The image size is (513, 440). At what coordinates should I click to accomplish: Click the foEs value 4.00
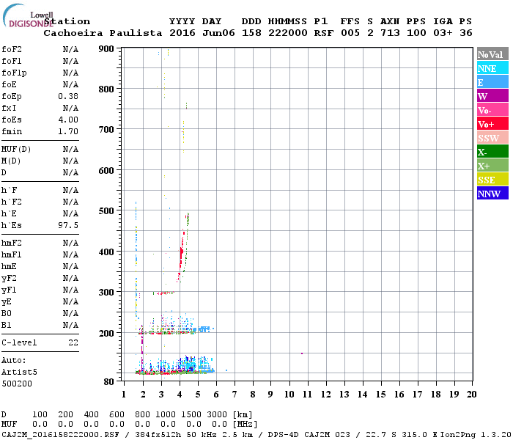click(x=68, y=120)
